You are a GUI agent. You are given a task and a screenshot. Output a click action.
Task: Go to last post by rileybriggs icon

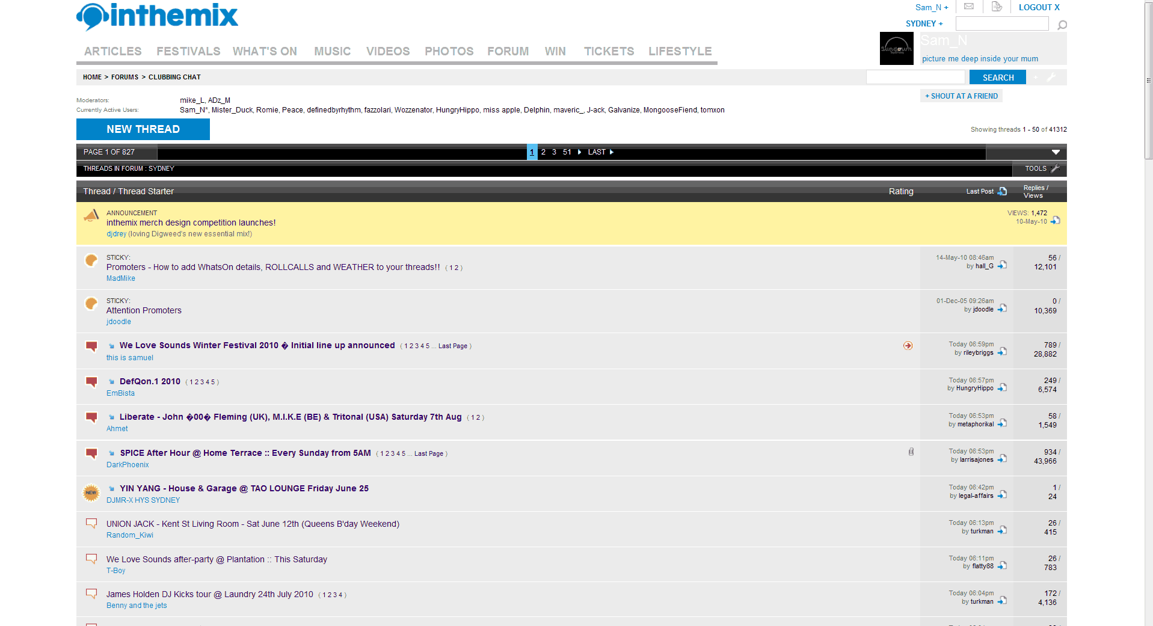(1002, 352)
